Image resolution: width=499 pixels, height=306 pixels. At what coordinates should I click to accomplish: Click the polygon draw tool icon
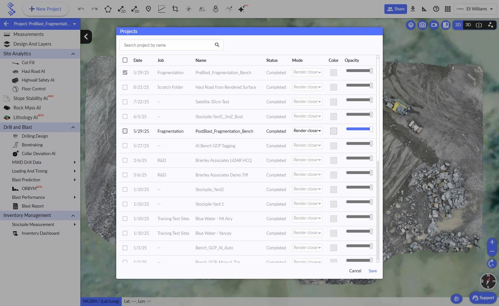[108, 9]
